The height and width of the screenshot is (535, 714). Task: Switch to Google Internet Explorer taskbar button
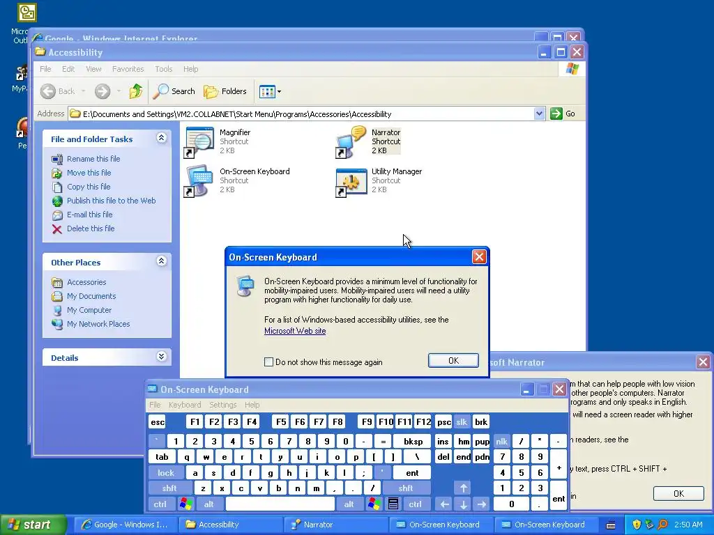pyautogui.click(x=126, y=525)
